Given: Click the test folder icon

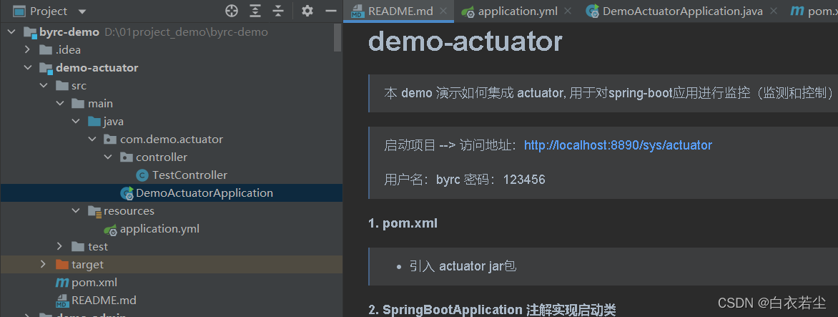Looking at the screenshot, I should coord(78,246).
